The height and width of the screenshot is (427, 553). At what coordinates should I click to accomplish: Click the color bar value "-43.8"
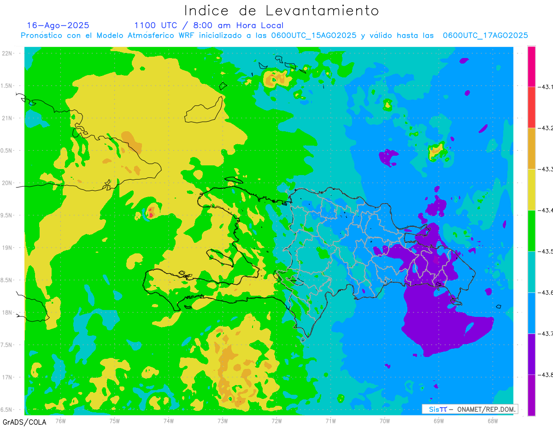tap(545, 375)
